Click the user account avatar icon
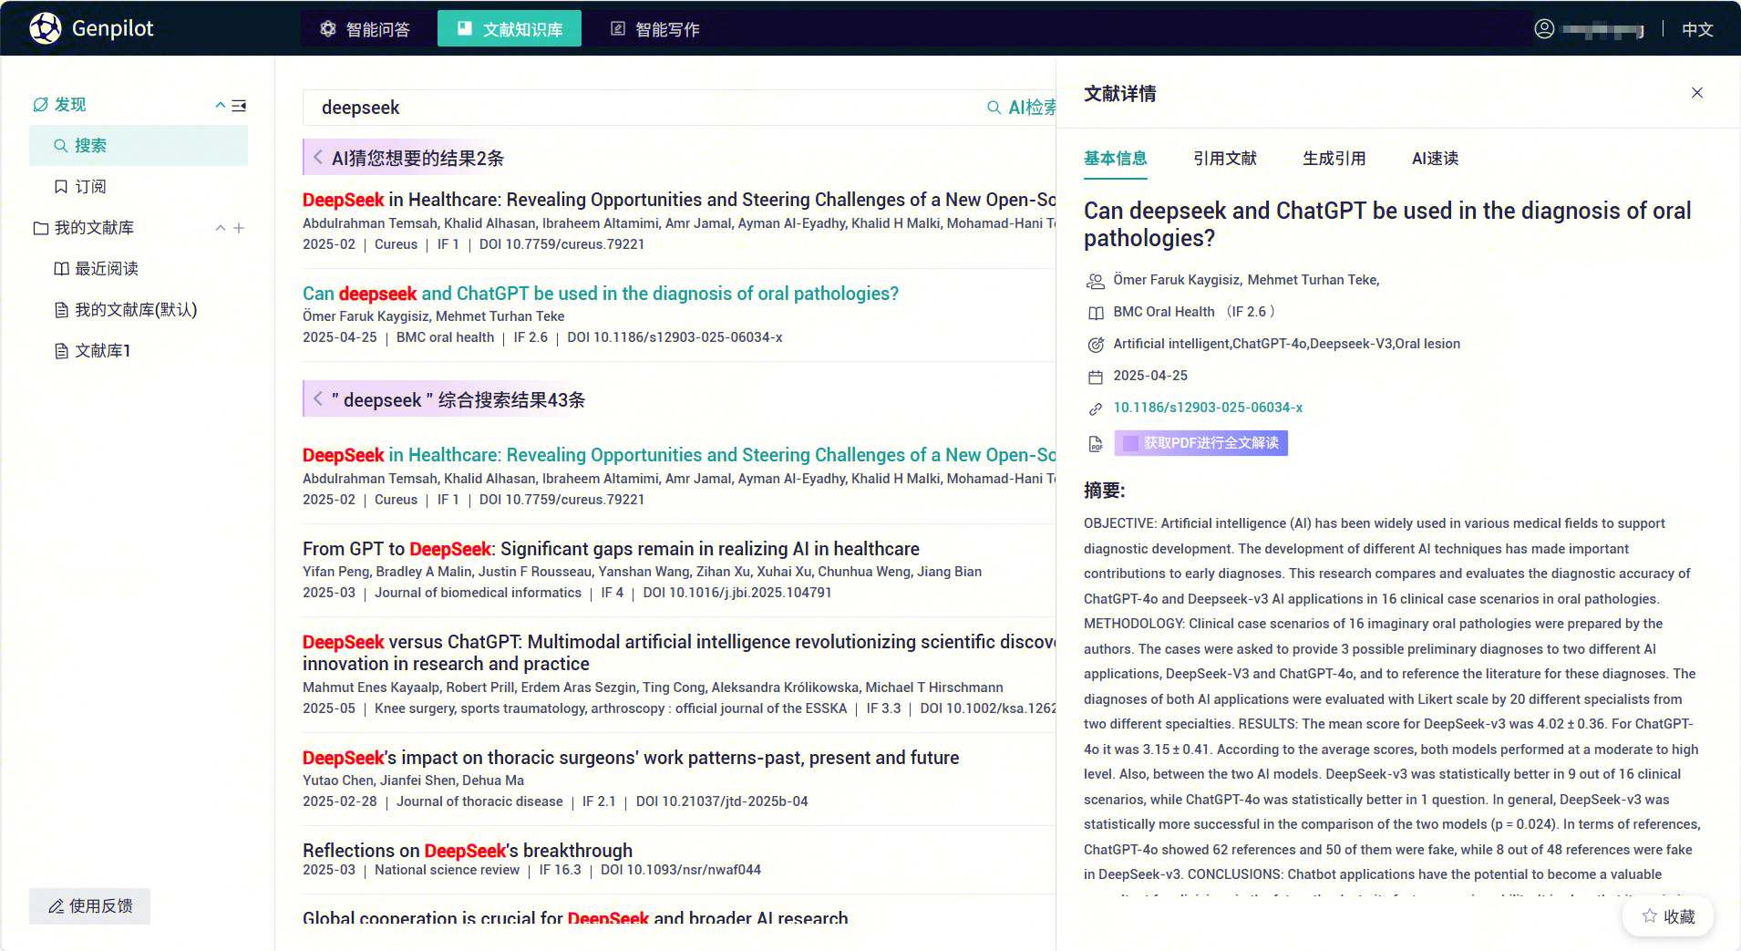 [1544, 29]
